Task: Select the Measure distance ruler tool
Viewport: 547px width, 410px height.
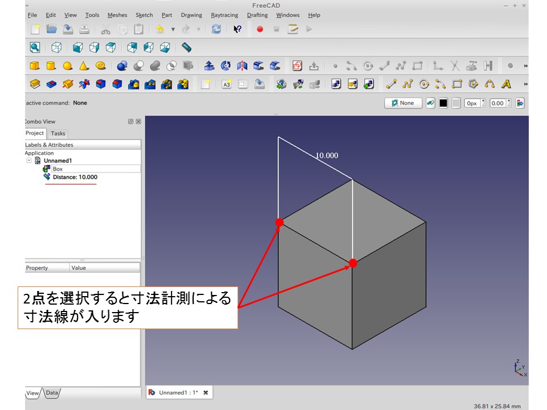Action: coord(187,47)
